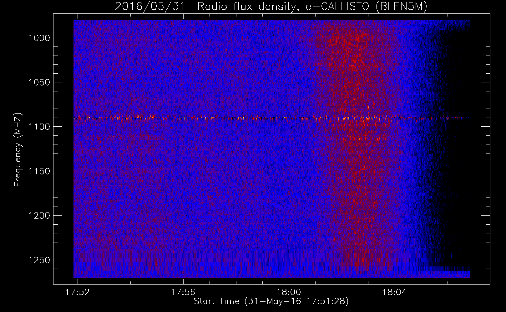This screenshot has height=312, width=506.
Task: Click the 'e-CALLISTO (BLEN5M)' station label
Action: point(366,7)
